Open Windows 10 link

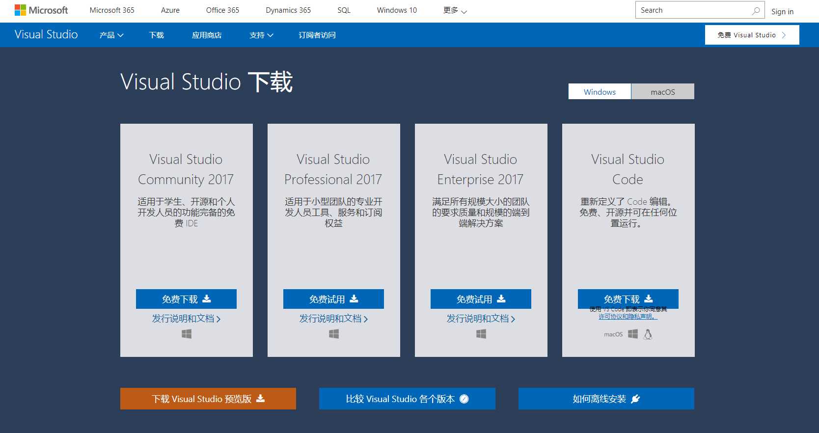click(397, 10)
